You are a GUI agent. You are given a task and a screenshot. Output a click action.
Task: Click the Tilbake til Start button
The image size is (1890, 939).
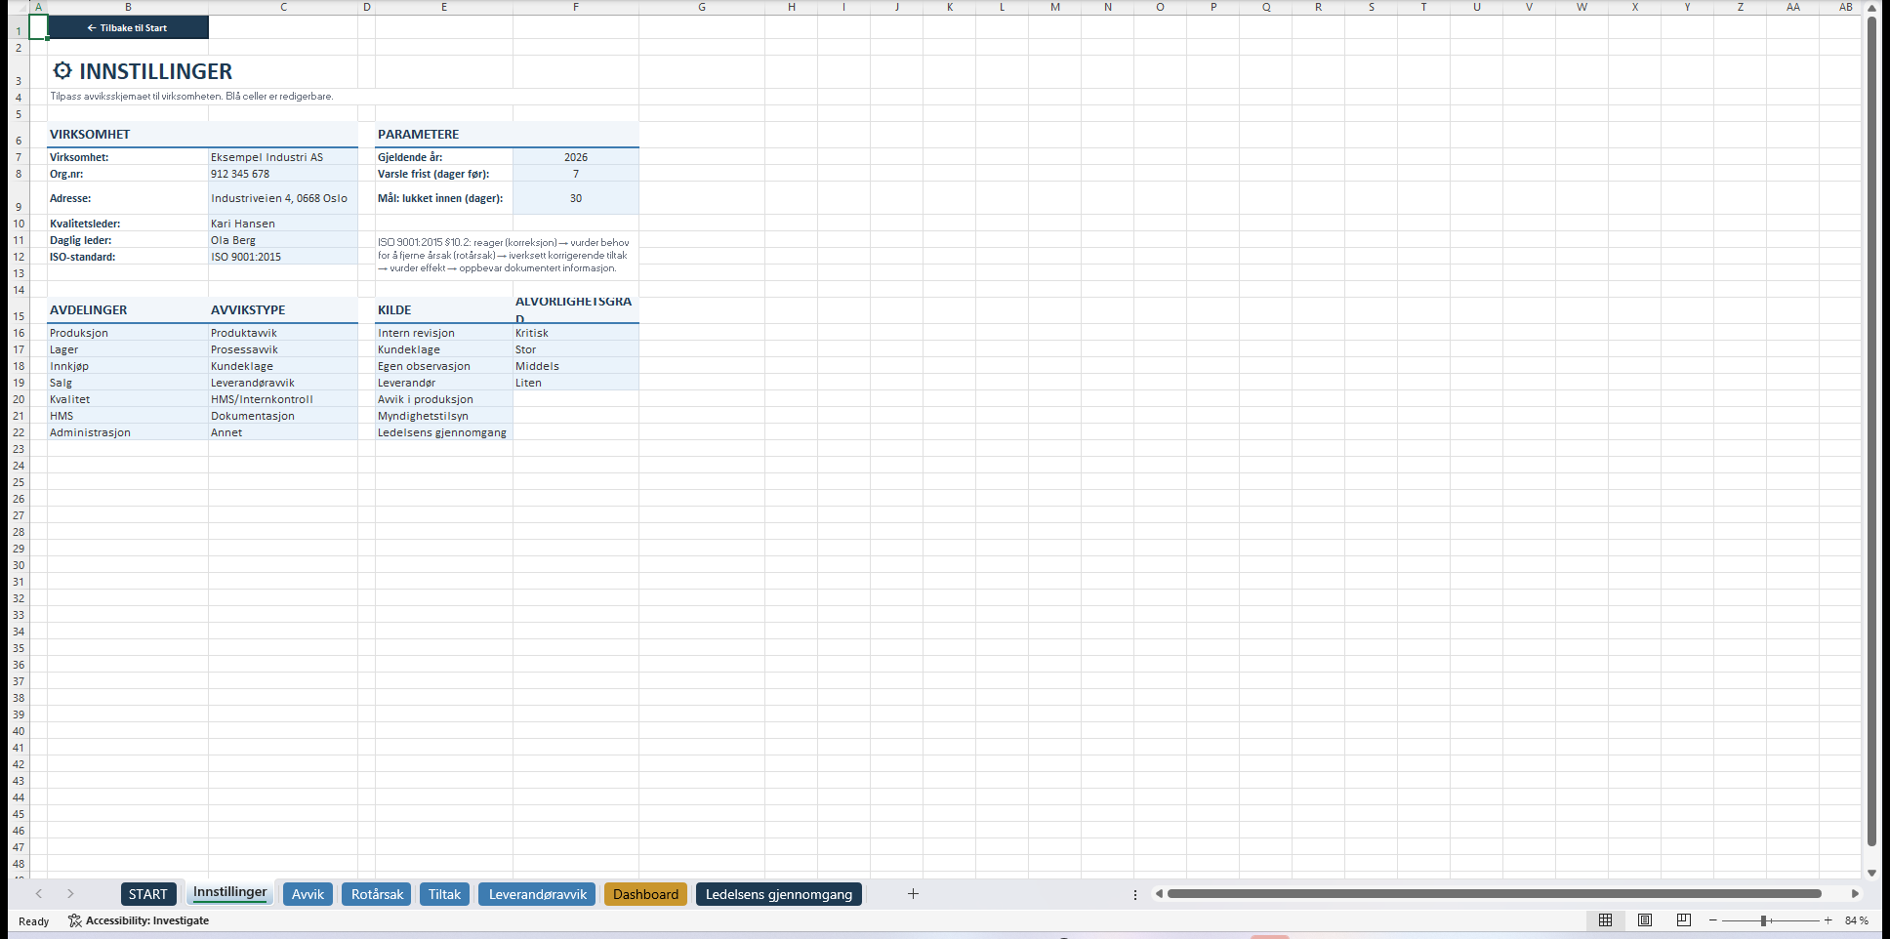(128, 27)
